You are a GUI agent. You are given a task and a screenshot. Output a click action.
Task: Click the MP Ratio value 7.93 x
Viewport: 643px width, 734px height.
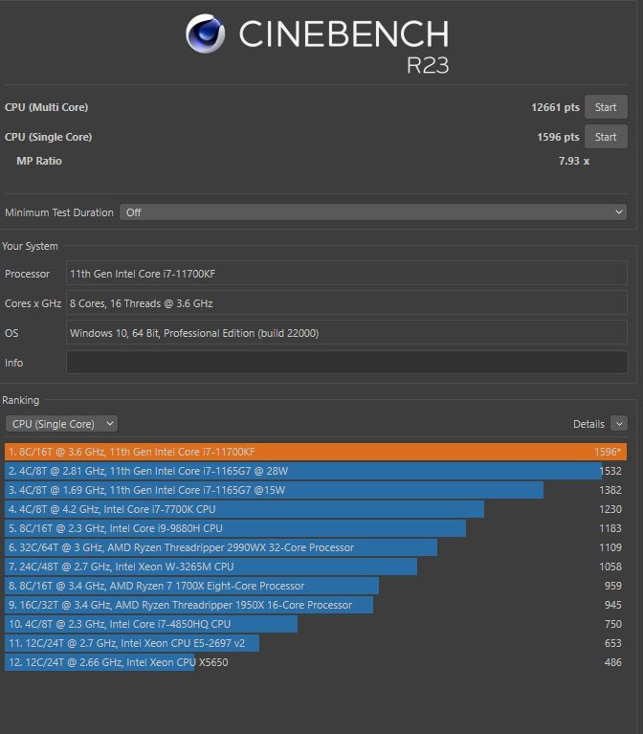(574, 161)
